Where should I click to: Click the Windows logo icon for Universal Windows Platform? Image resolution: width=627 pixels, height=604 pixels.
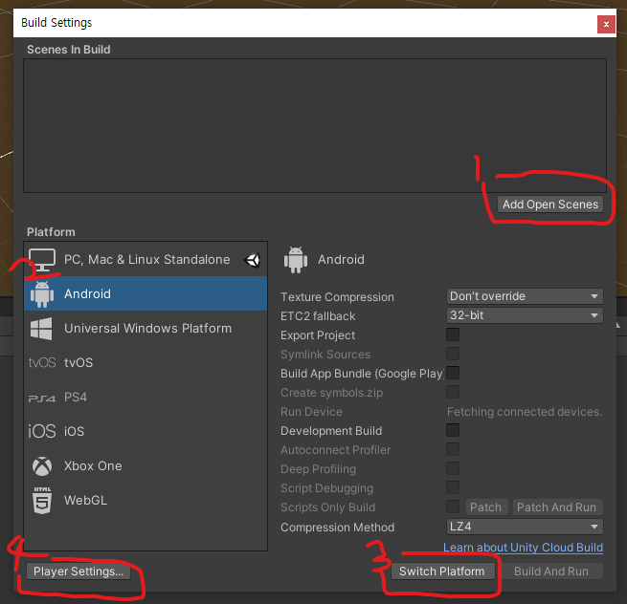coord(41,329)
